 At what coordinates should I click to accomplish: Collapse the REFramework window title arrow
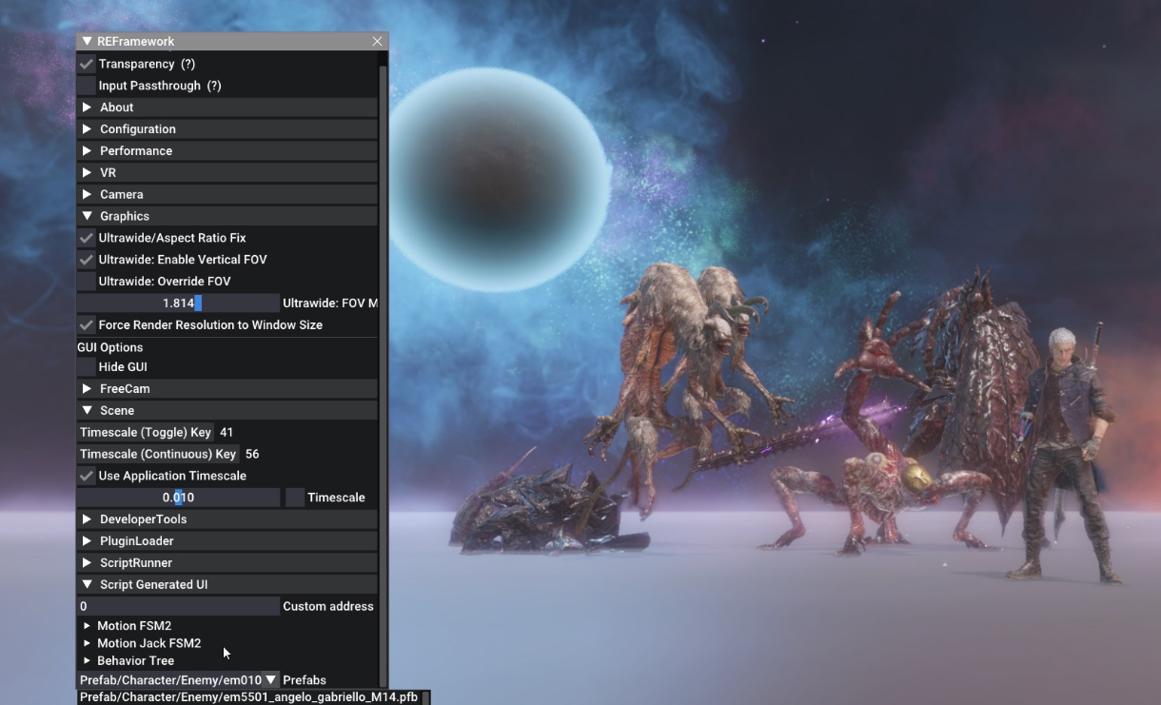87,42
